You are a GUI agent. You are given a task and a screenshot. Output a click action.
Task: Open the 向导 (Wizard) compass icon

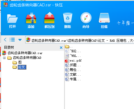pyautogui.click(x=86, y=20)
